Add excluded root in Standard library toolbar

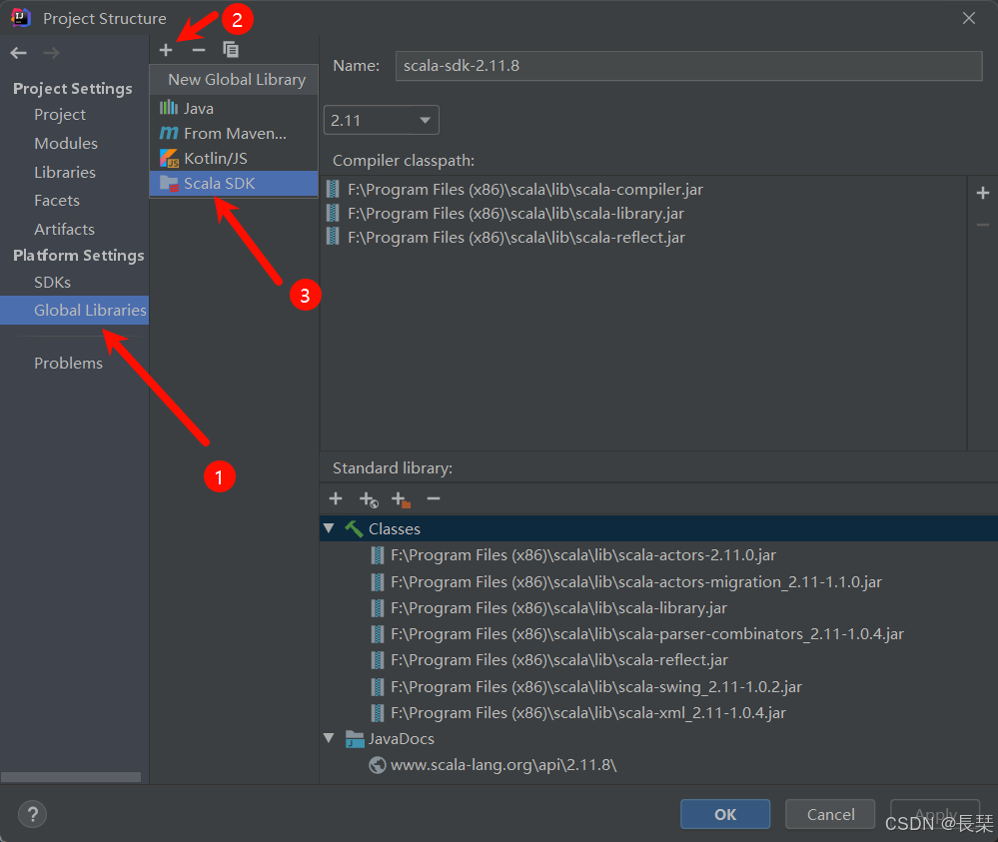coord(401,499)
